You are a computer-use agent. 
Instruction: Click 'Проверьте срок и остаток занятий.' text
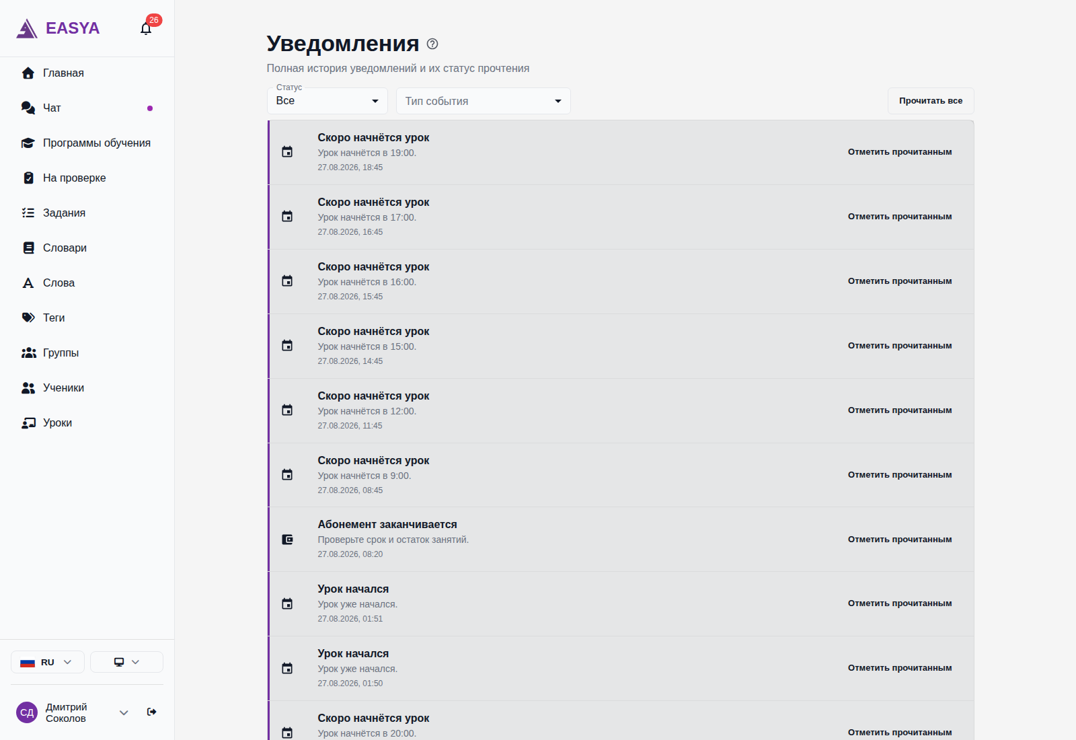393,540
